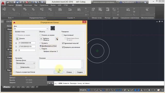The width and height of the screenshot is (165, 93).
Task: Expand the Ссылка ribbon panel
Action: click(71, 18)
